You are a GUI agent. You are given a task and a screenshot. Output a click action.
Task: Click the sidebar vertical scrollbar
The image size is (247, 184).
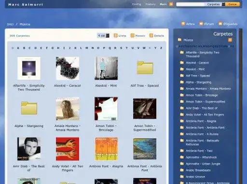pyautogui.click(x=241, y=106)
